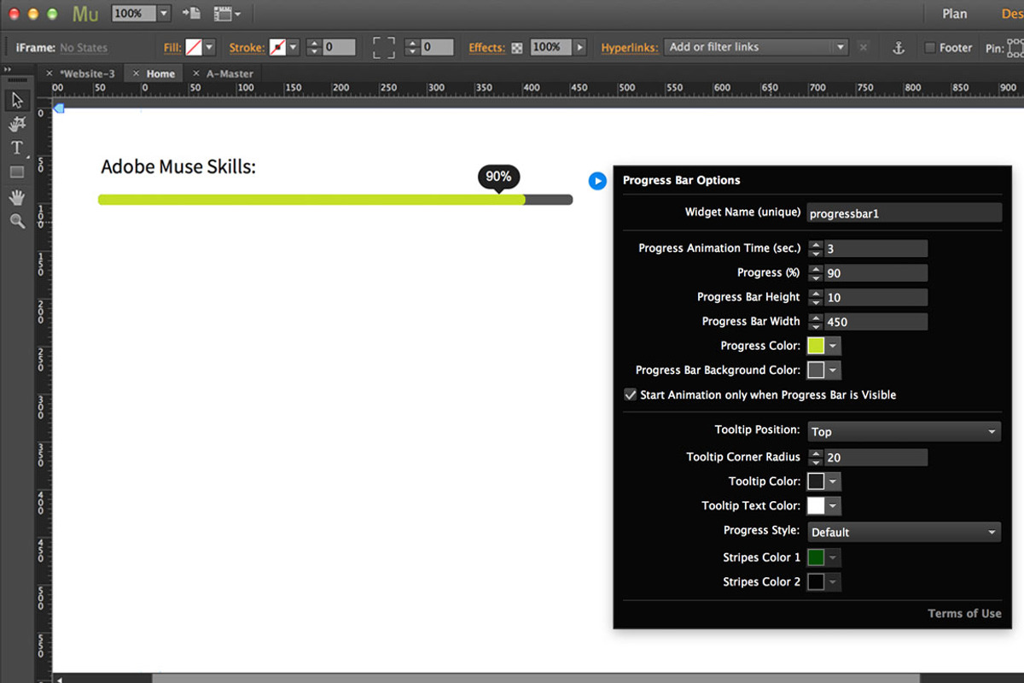Click the Tooltip Color swatch
The width and height of the screenshot is (1024, 683).
tap(817, 482)
